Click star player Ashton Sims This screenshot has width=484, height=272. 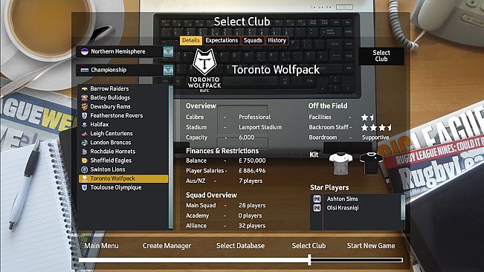(x=343, y=199)
